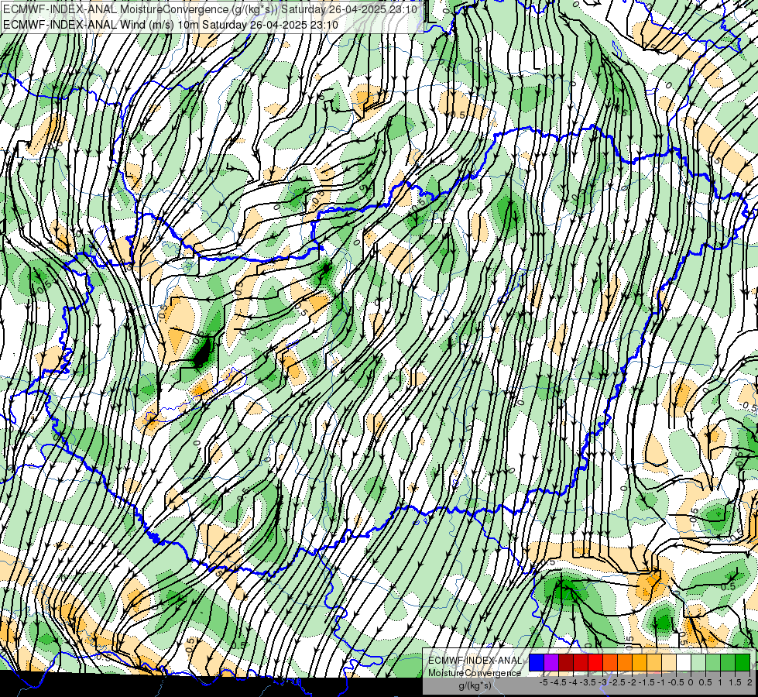758x697 pixels.
Task: Select the darkest red legend swatch
Action: (566, 663)
